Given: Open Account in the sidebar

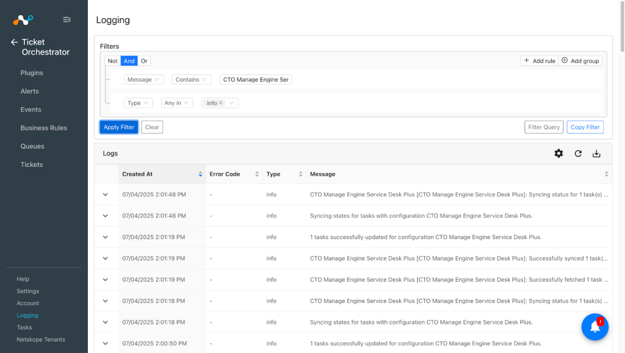Looking at the screenshot, I should pyautogui.click(x=28, y=303).
